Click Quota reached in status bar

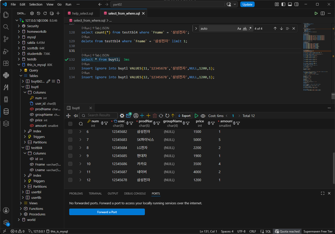287,231
